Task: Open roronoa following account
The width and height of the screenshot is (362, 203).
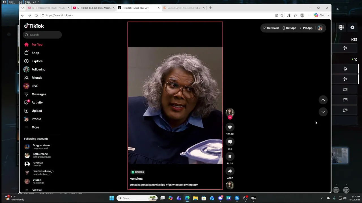Action: coord(34,164)
